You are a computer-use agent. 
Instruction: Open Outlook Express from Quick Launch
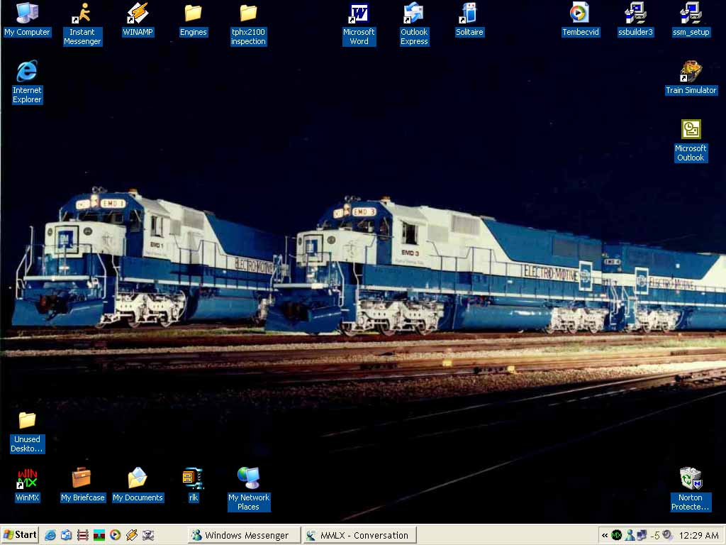click(66, 535)
